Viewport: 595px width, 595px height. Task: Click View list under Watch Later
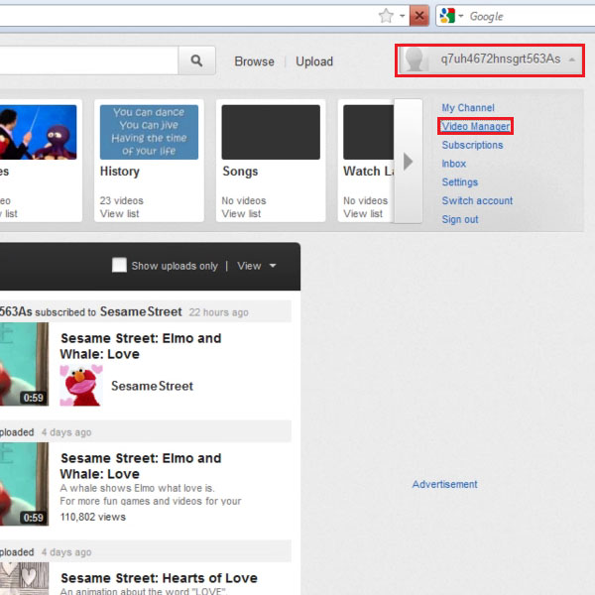coord(363,213)
